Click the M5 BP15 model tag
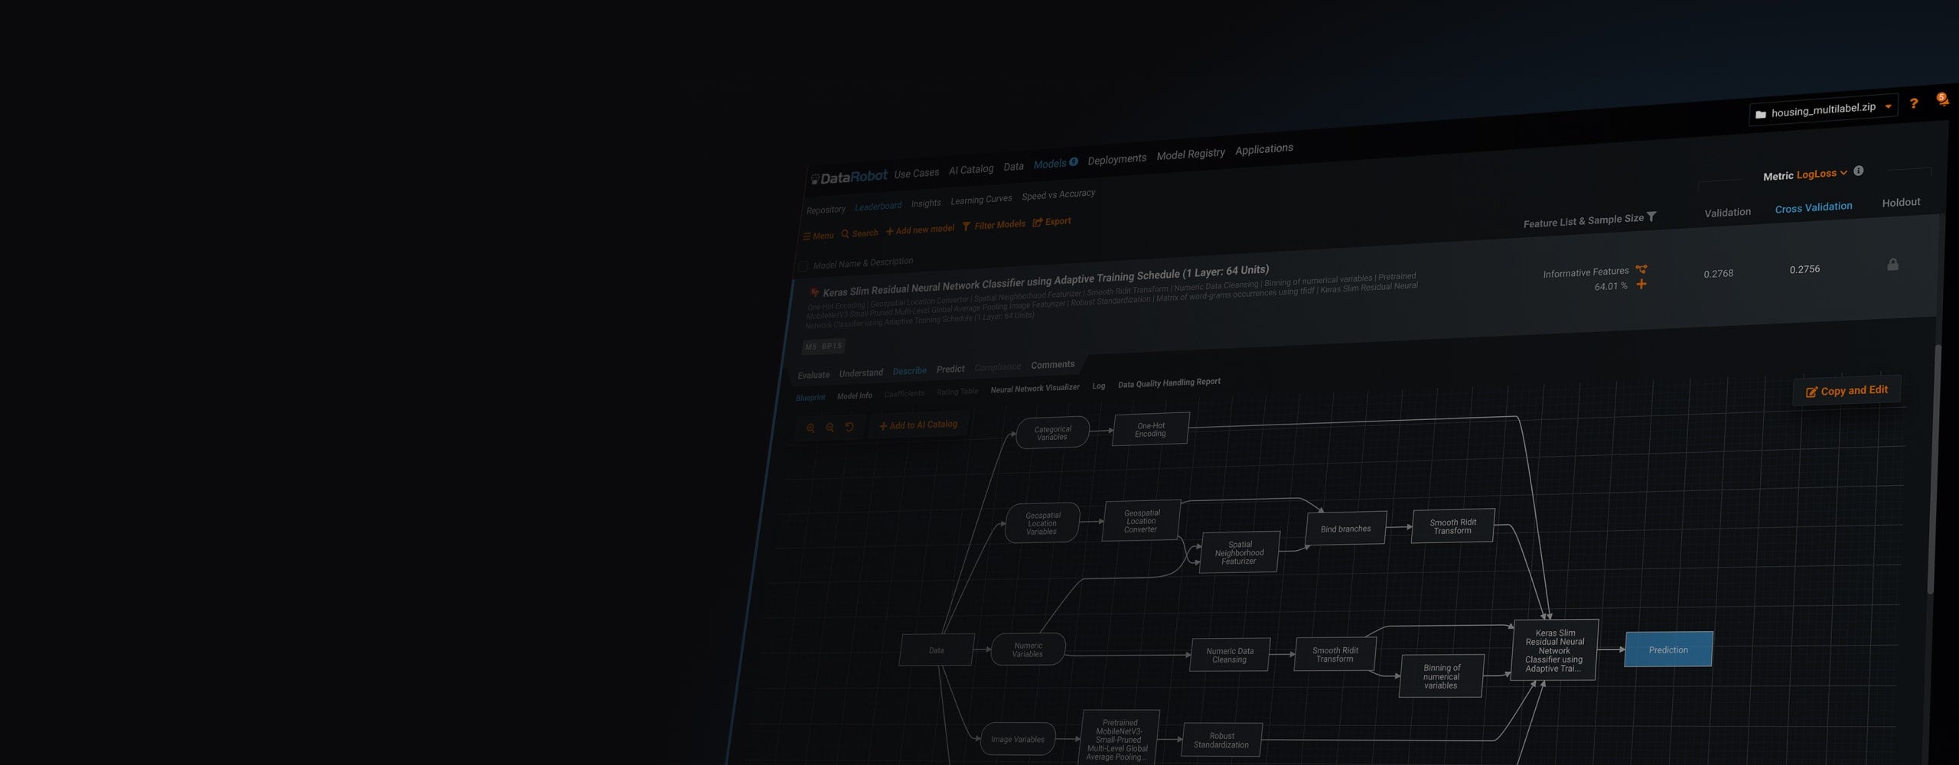This screenshot has height=765, width=1959. [823, 347]
